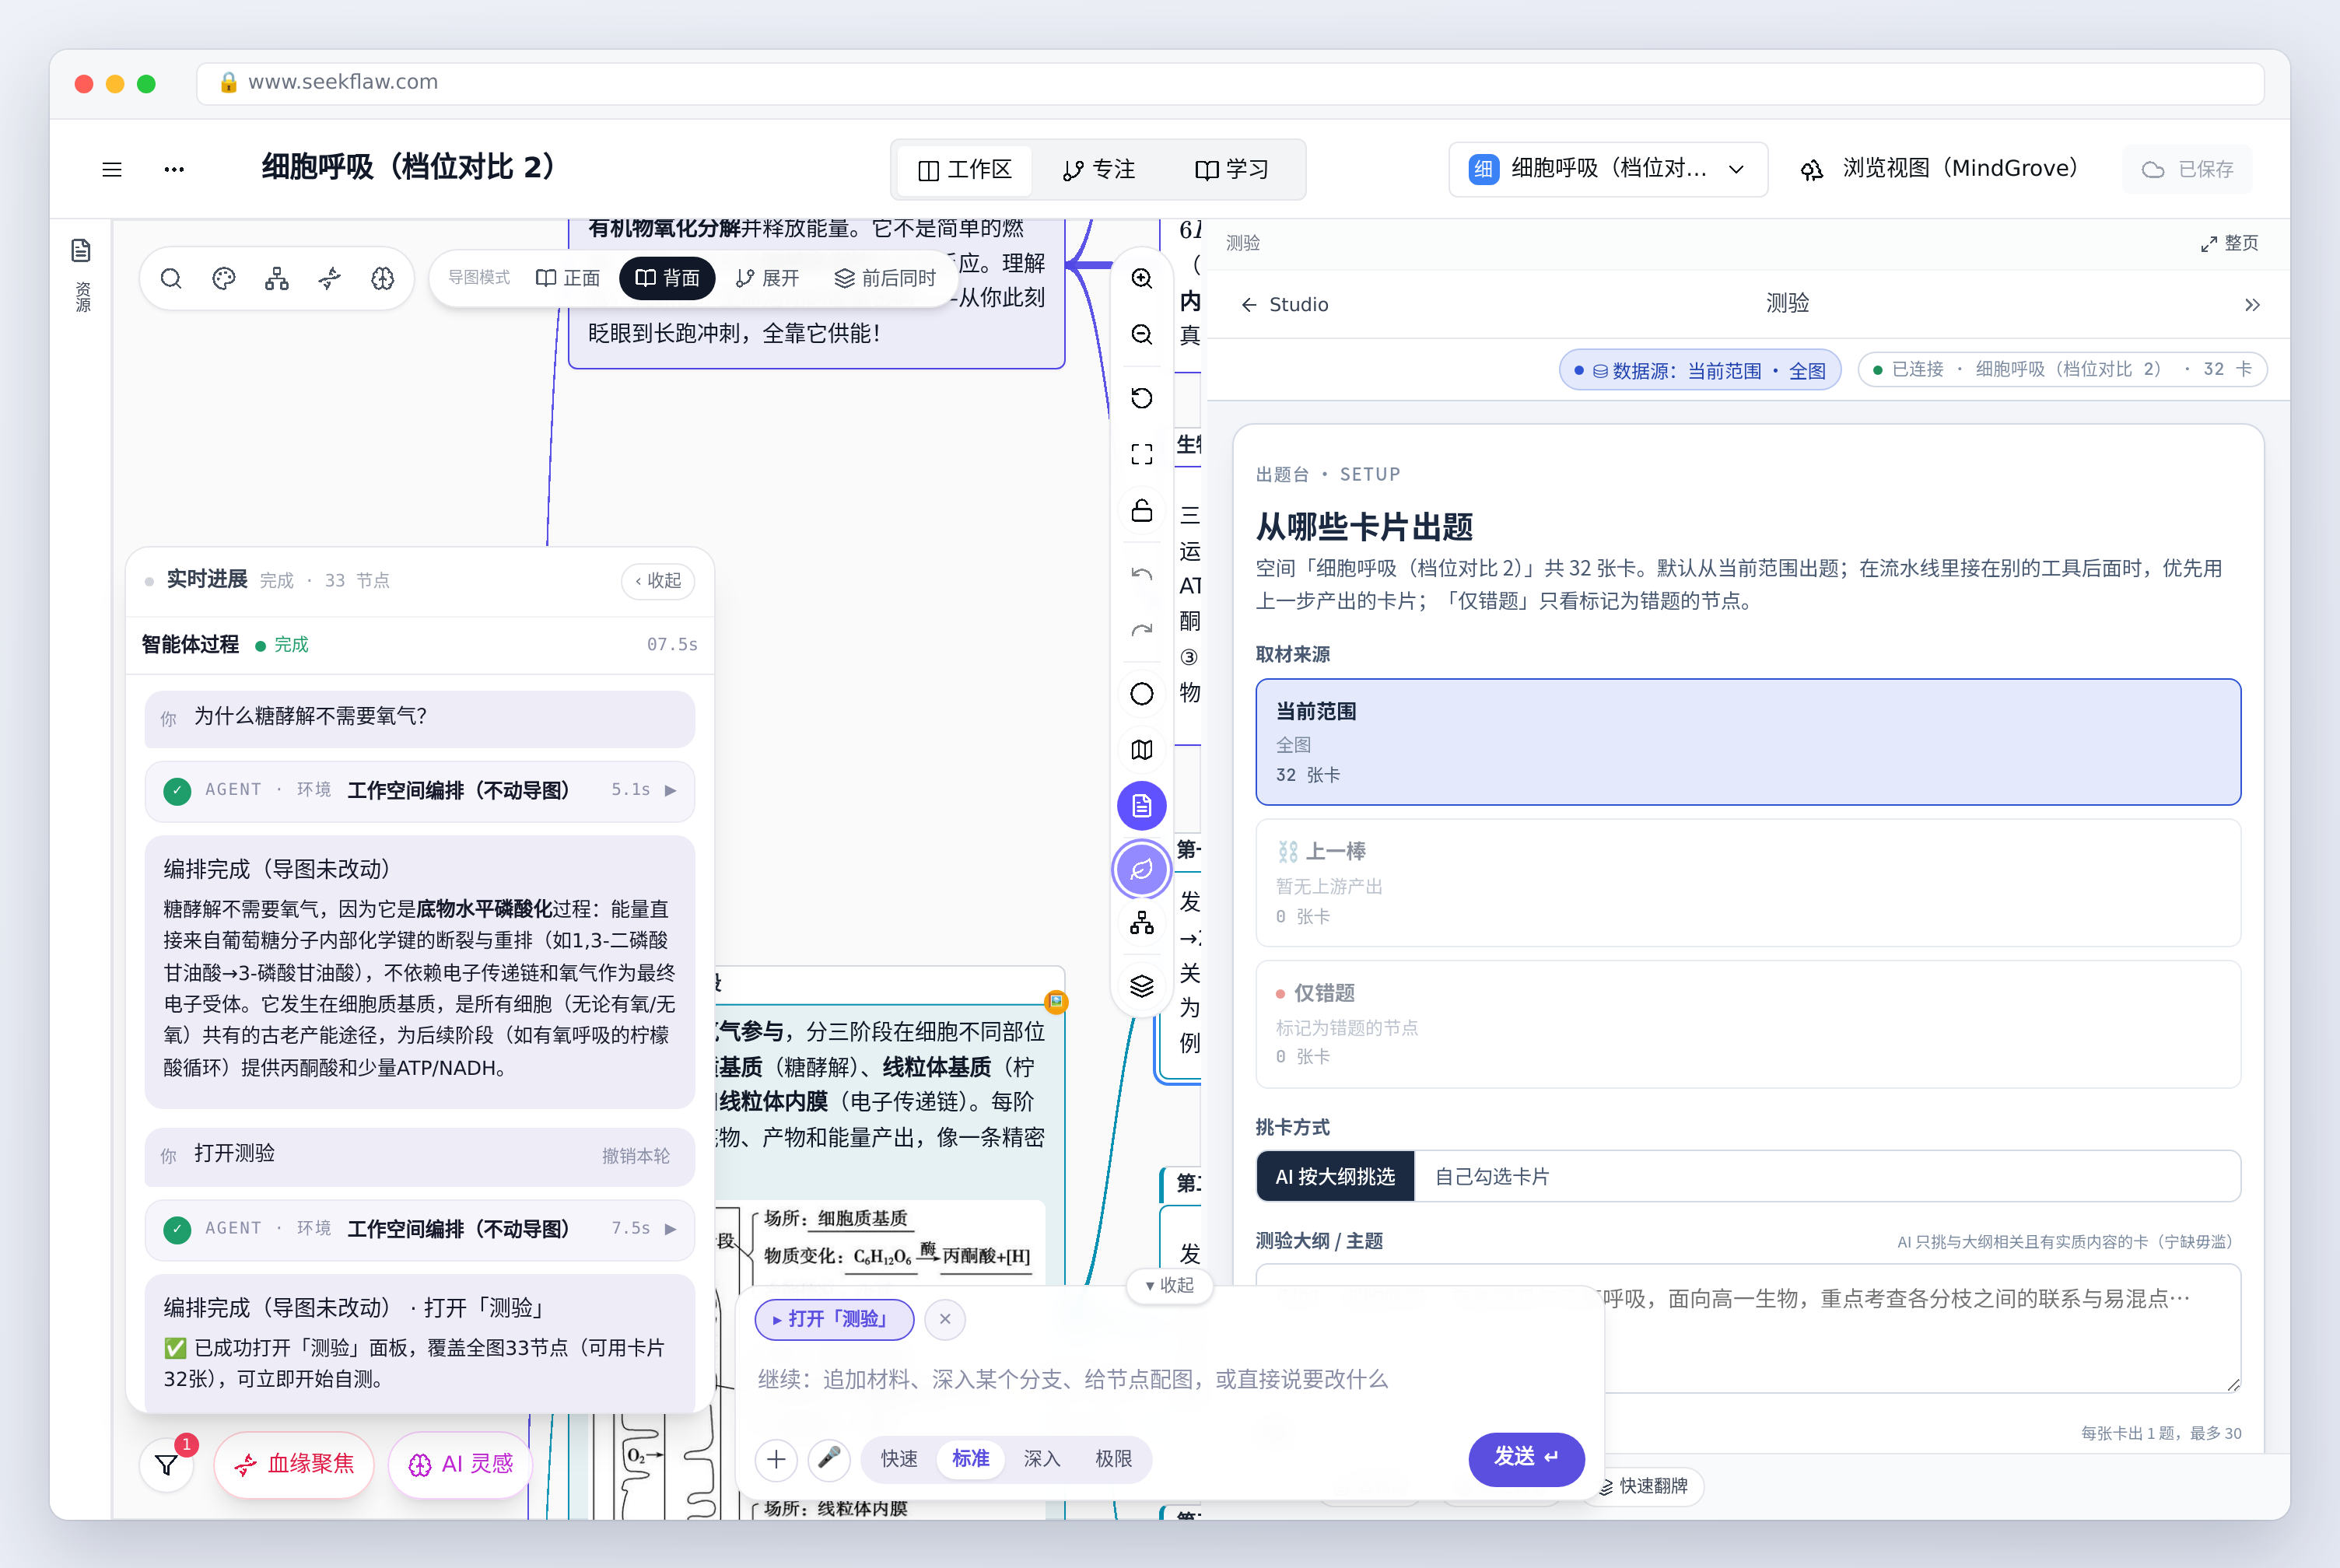Collapse the 测验 panel with double chevron
This screenshot has width=2340, height=1568.
click(2252, 305)
